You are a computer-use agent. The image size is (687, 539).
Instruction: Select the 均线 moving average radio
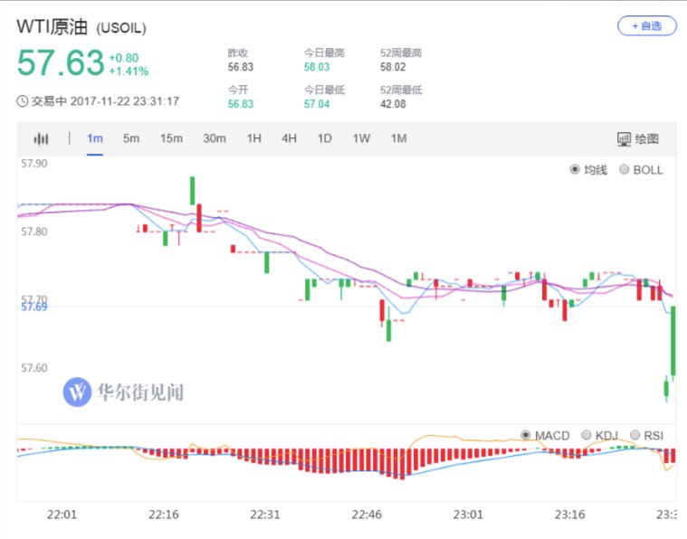coord(575,169)
